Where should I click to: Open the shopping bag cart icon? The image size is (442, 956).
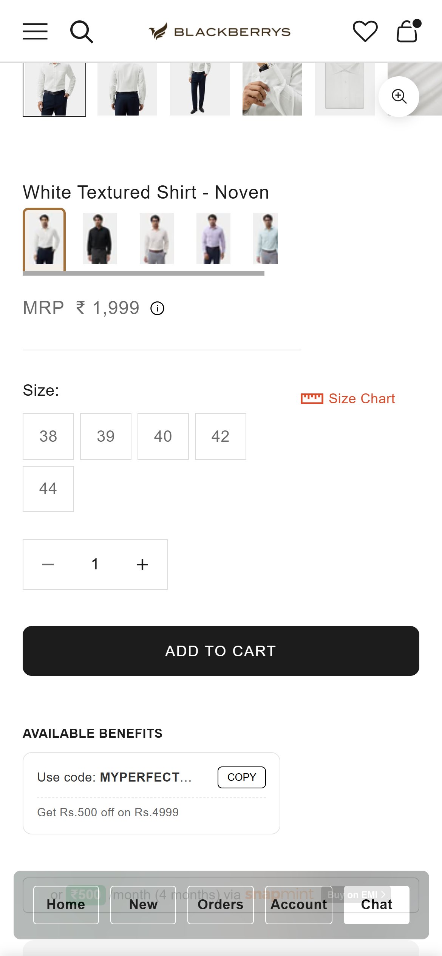(408, 31)
